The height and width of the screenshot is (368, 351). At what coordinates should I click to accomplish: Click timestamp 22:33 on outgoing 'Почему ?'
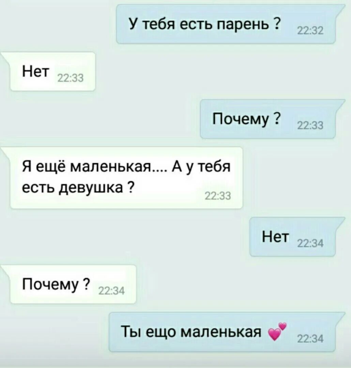pyautogui.click(x=310, y=126)
